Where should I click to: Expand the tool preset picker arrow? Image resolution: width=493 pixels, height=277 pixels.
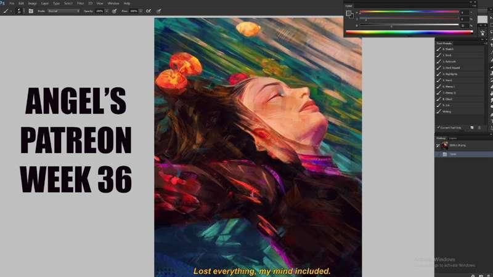pos(11,11)
